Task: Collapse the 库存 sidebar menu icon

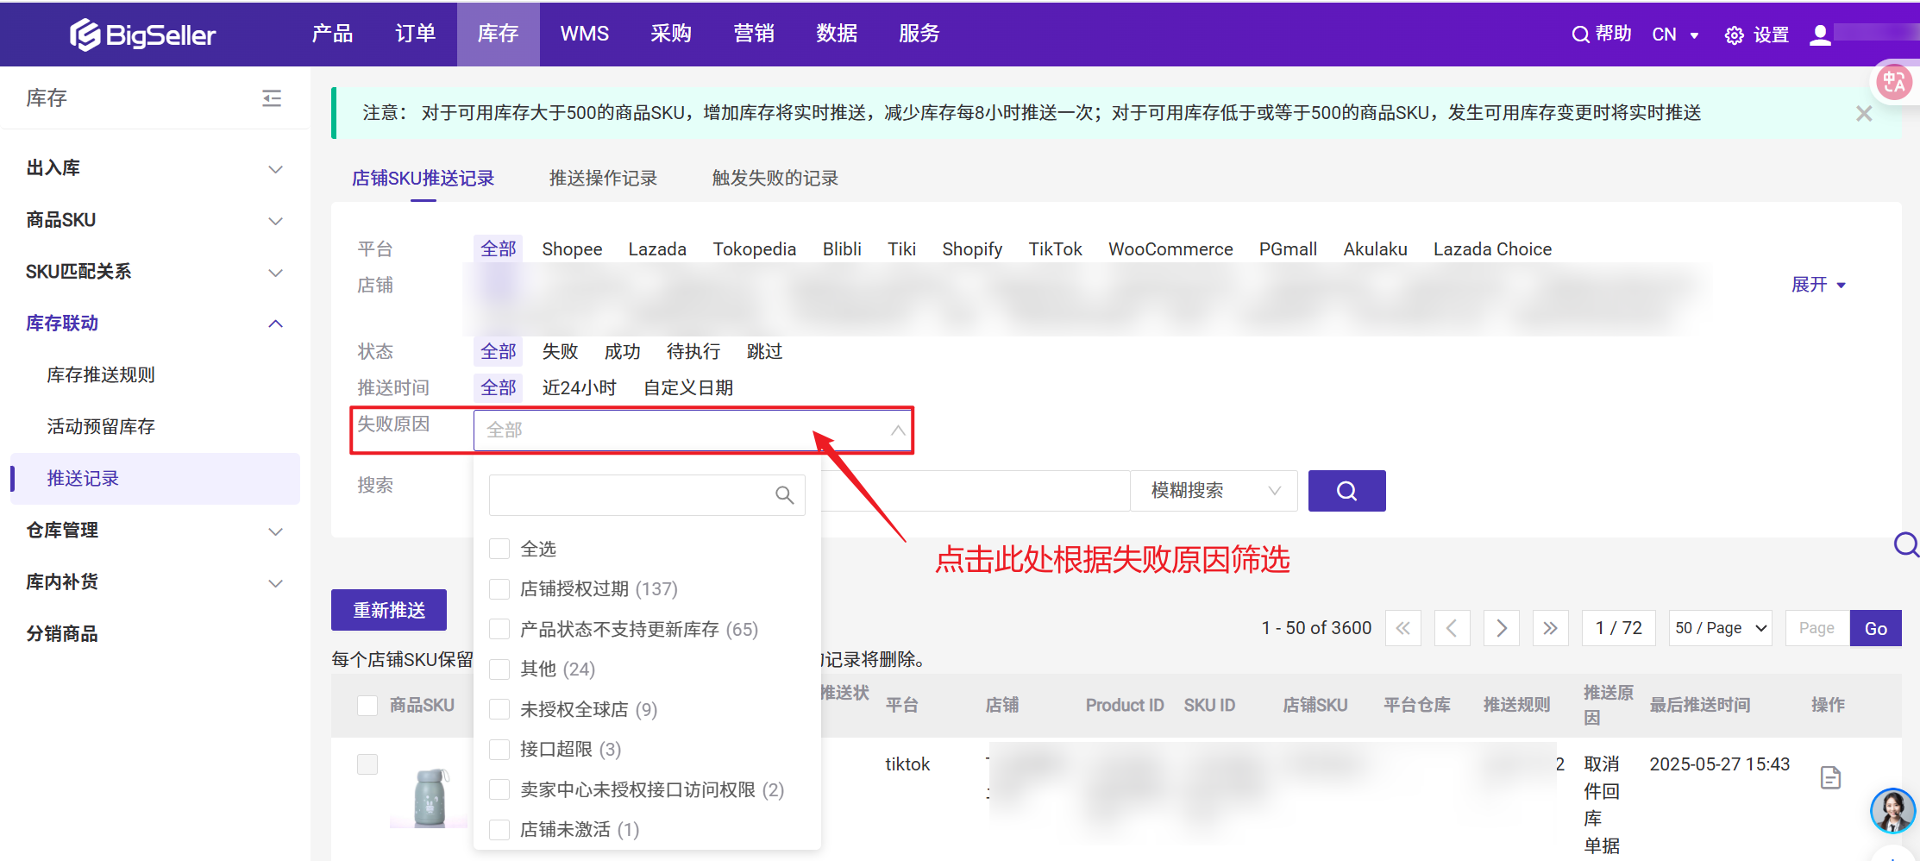Action: point(272,98)
